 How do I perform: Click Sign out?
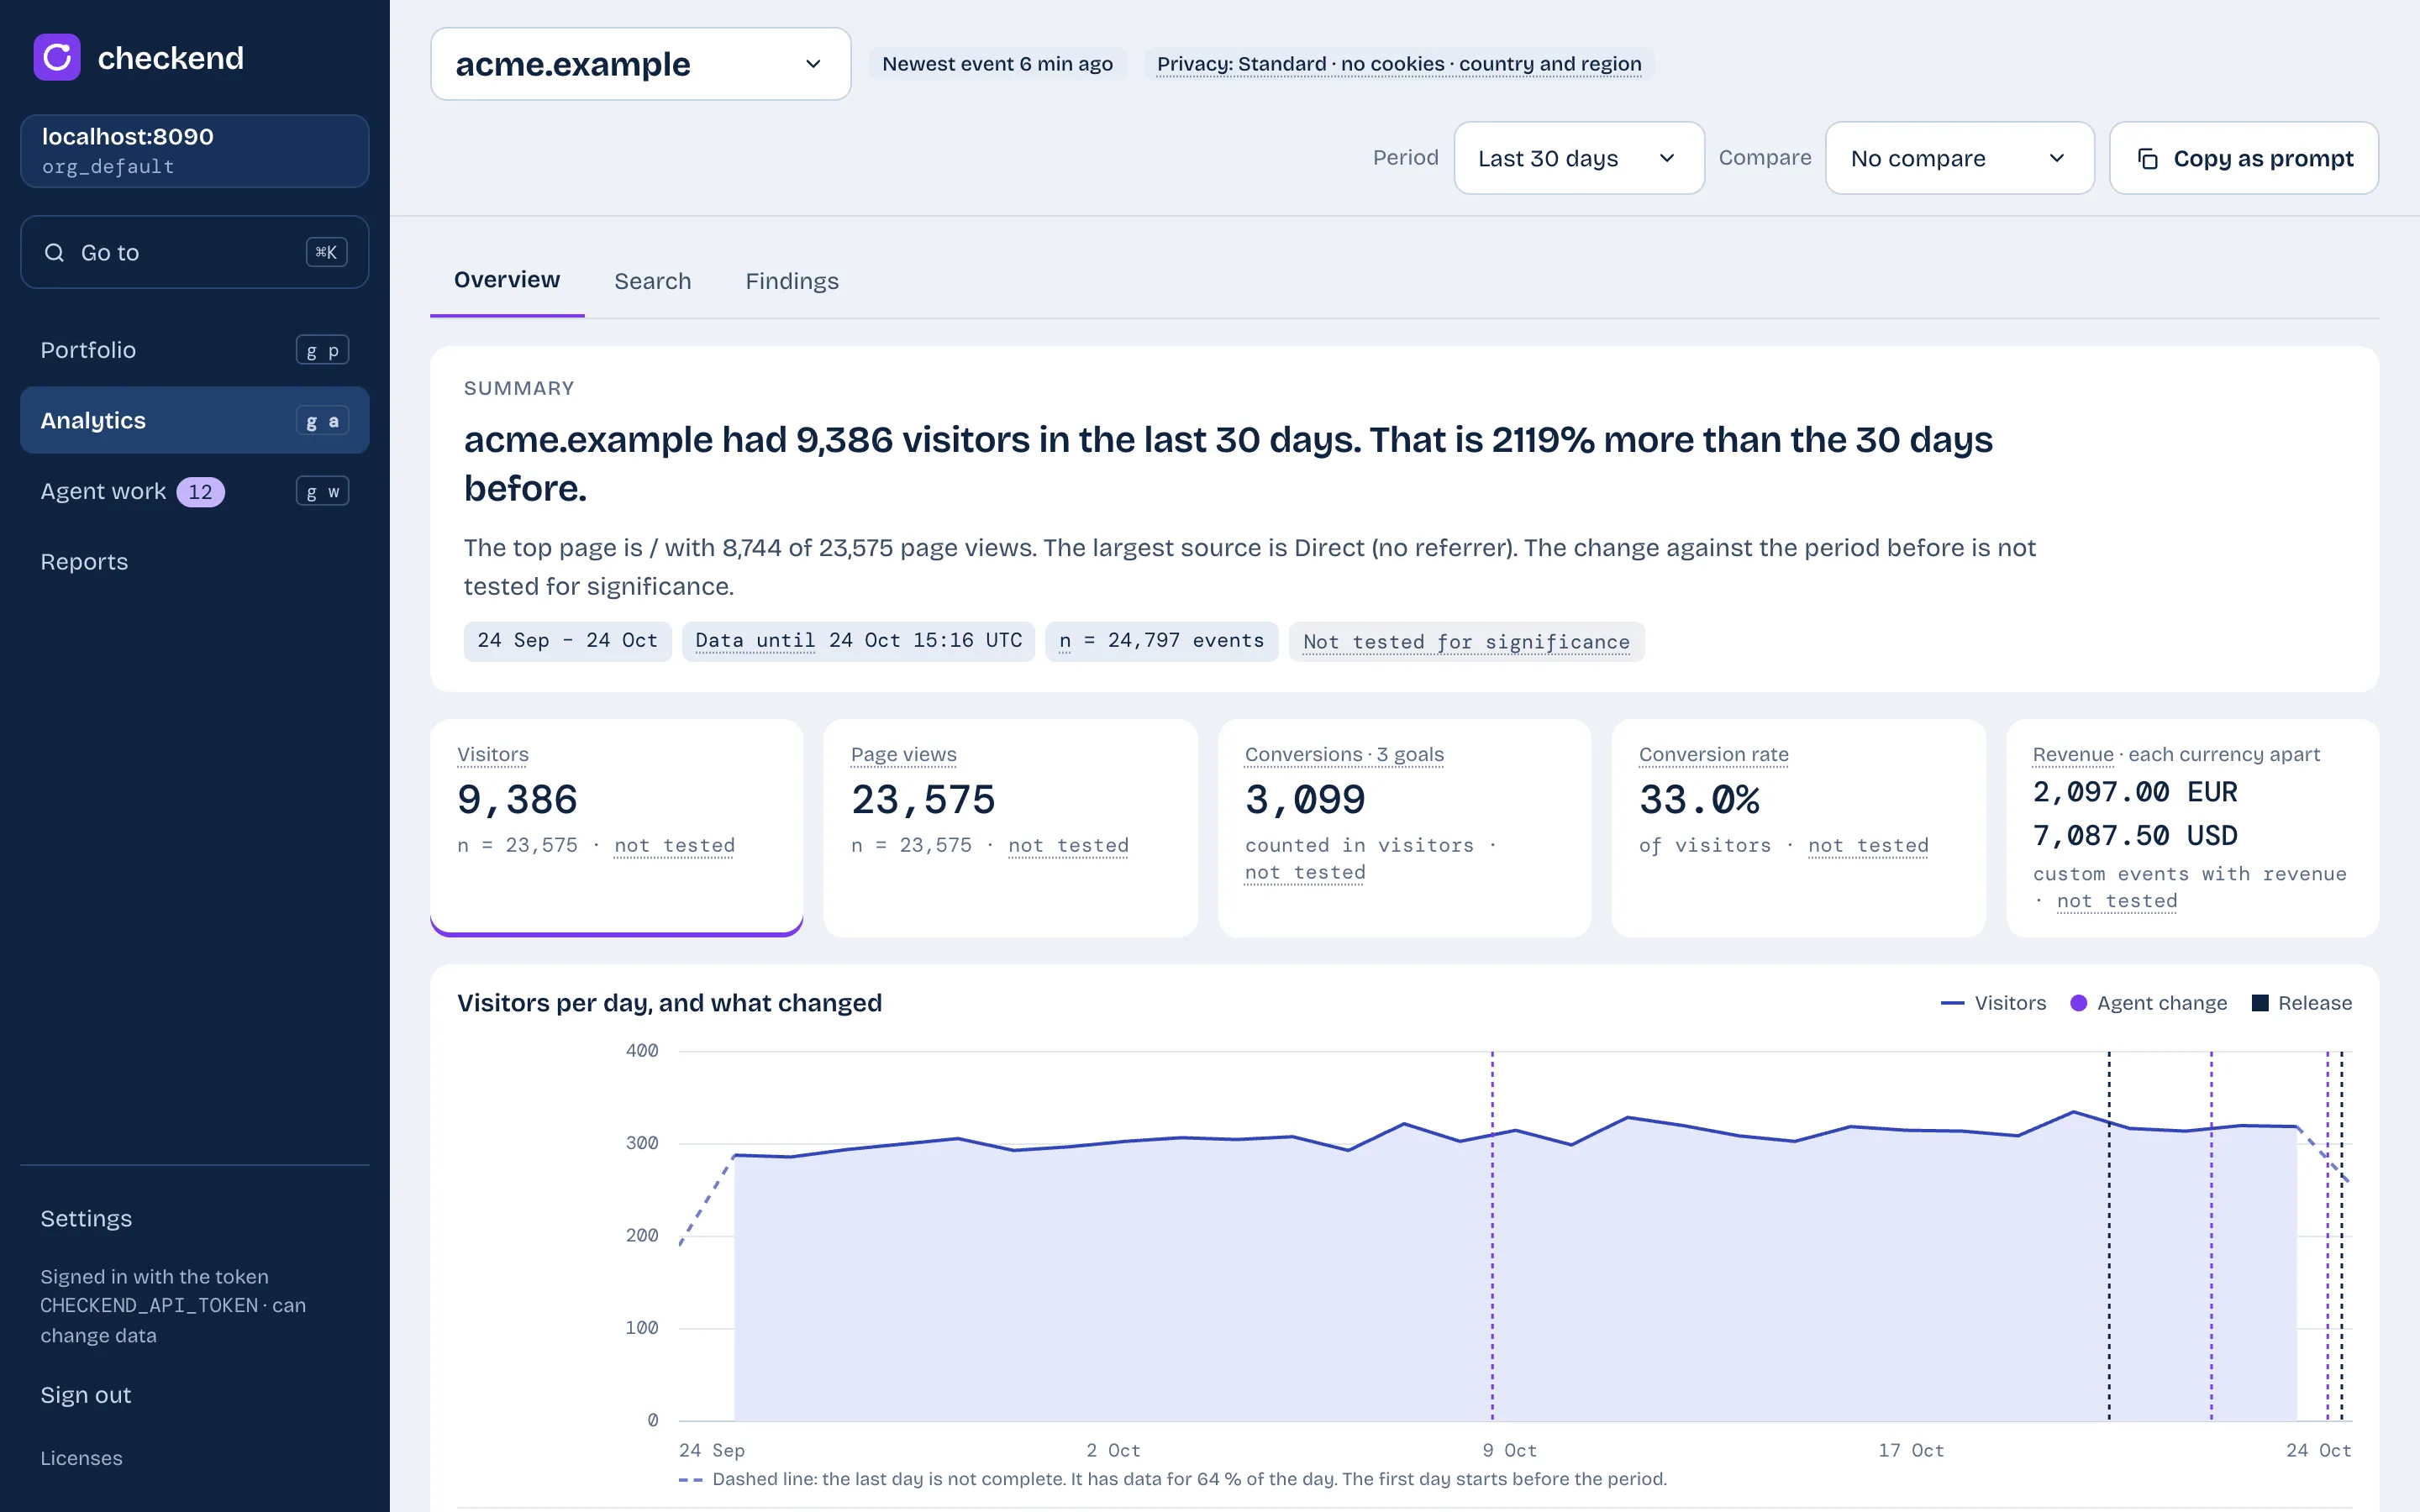[x=86, y=1395]
